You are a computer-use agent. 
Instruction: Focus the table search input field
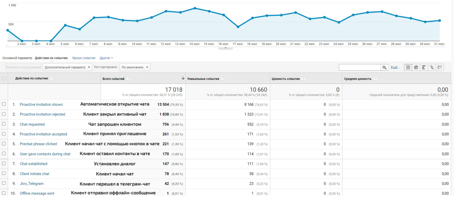[x=360, y=68]
